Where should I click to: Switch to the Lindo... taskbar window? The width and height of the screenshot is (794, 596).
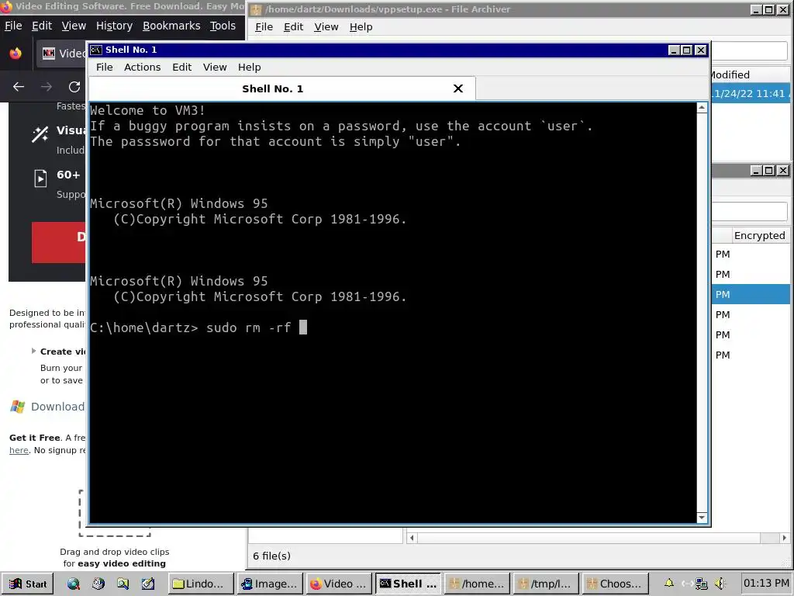pos(201,584)
